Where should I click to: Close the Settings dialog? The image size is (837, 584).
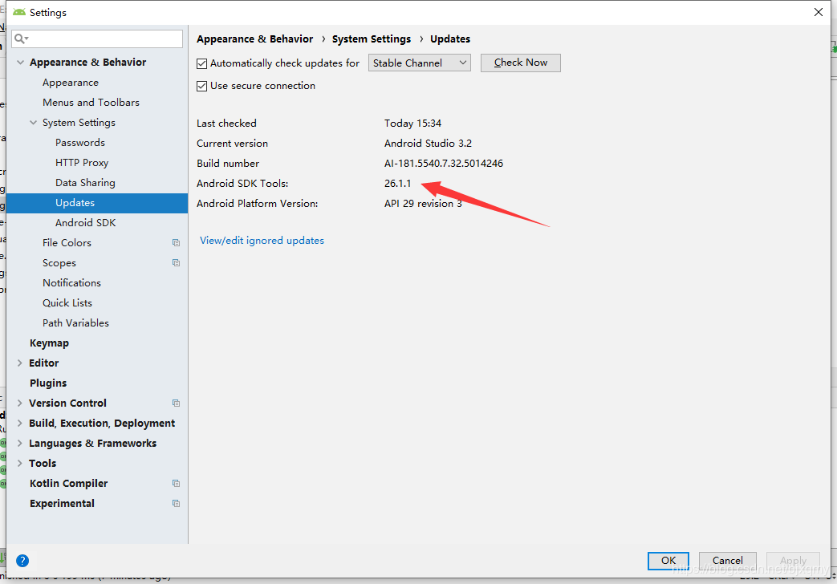(x=819, y=12)
